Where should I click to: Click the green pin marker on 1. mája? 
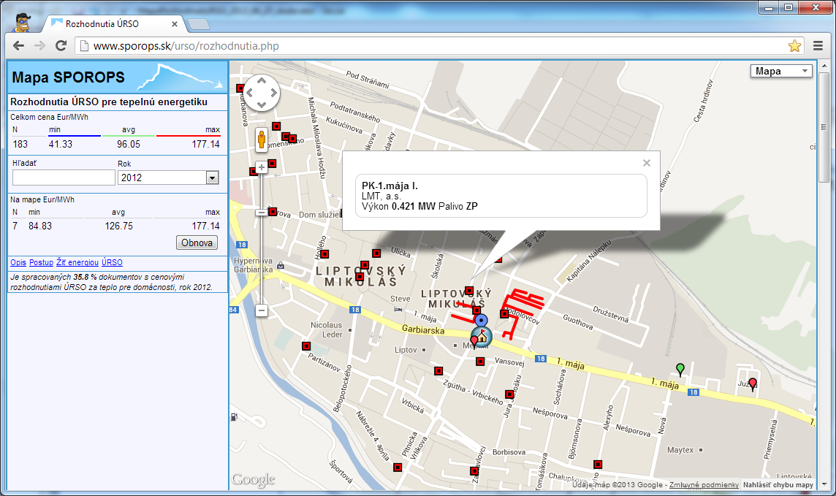pos(680,370)
